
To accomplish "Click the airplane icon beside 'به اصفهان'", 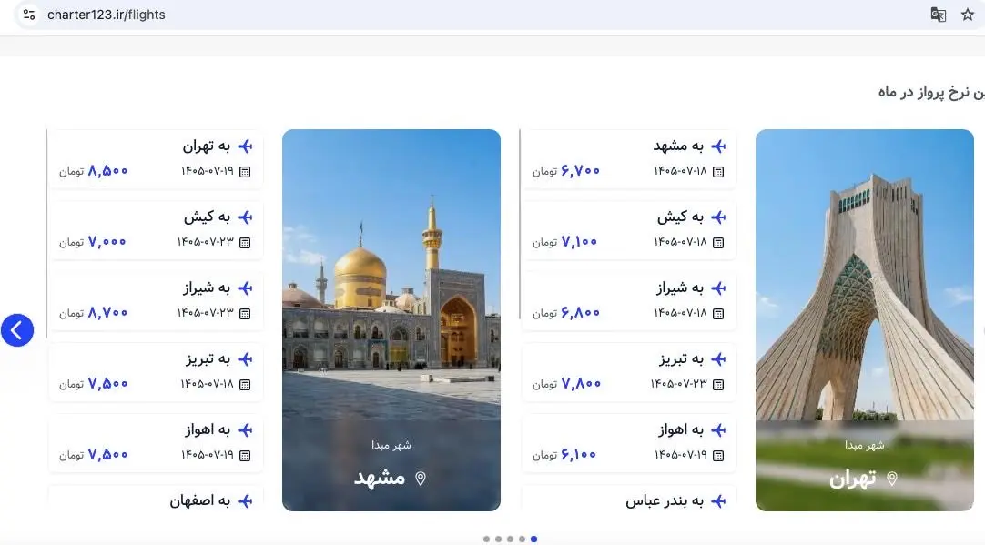I will (x=245, y=501).
